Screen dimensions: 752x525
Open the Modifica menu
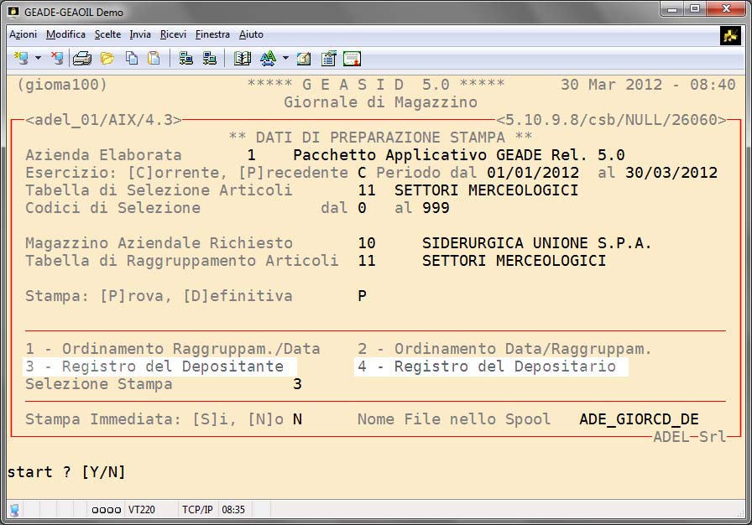(65, 34)
